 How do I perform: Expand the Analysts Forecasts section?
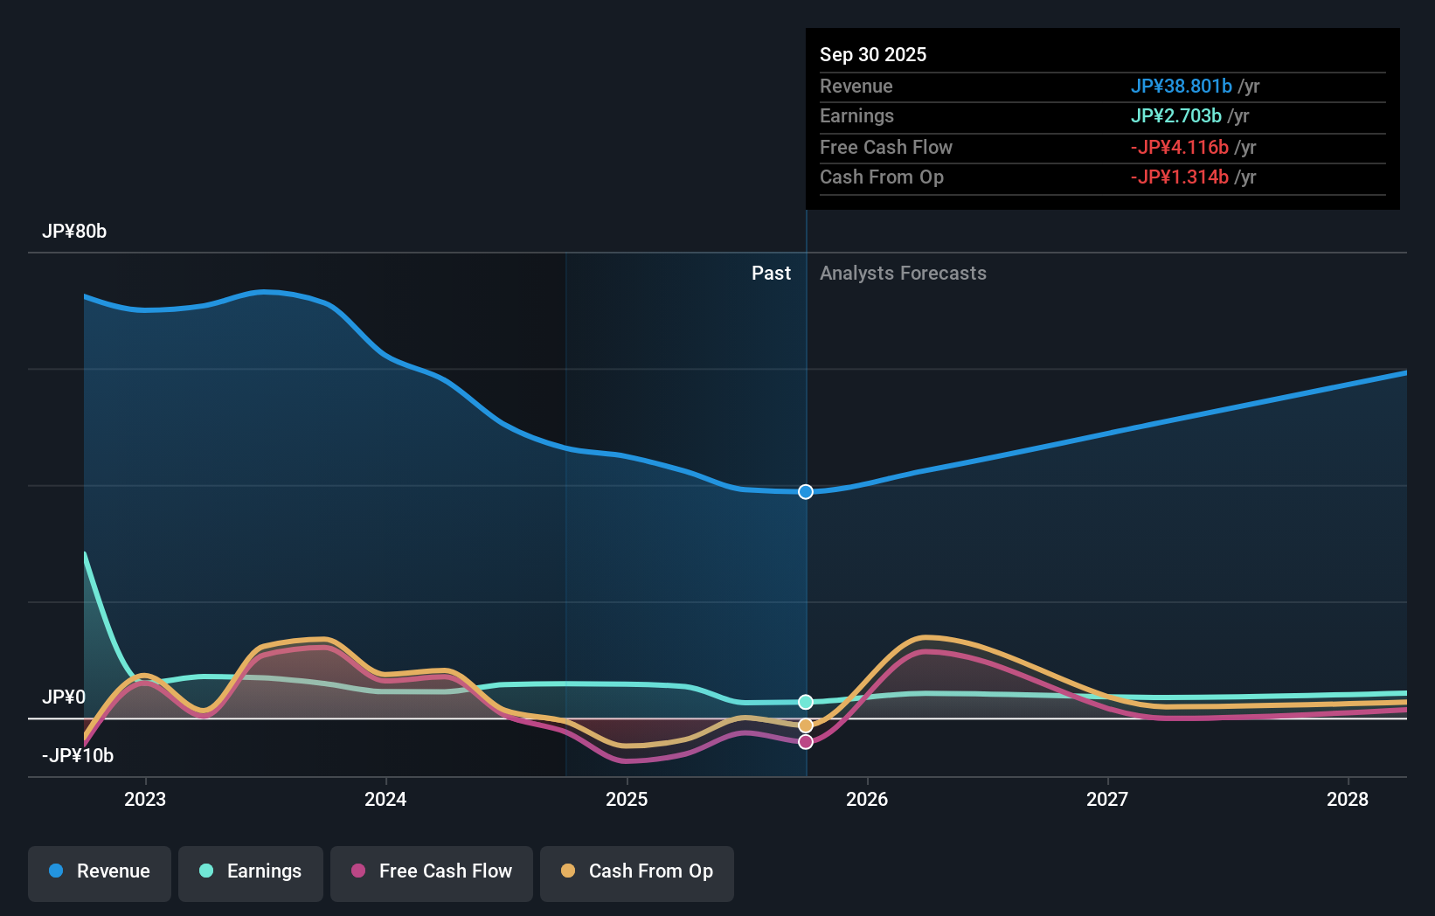(903, 274)
